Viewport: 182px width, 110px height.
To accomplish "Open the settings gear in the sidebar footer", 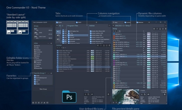I will (x=33, y=103).
